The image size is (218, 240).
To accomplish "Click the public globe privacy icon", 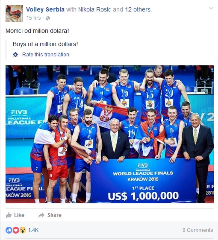I will tap(48, 18).
